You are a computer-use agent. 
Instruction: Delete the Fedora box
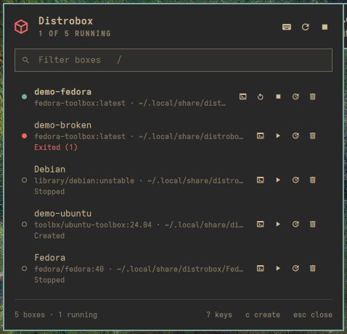pos(313,268)
